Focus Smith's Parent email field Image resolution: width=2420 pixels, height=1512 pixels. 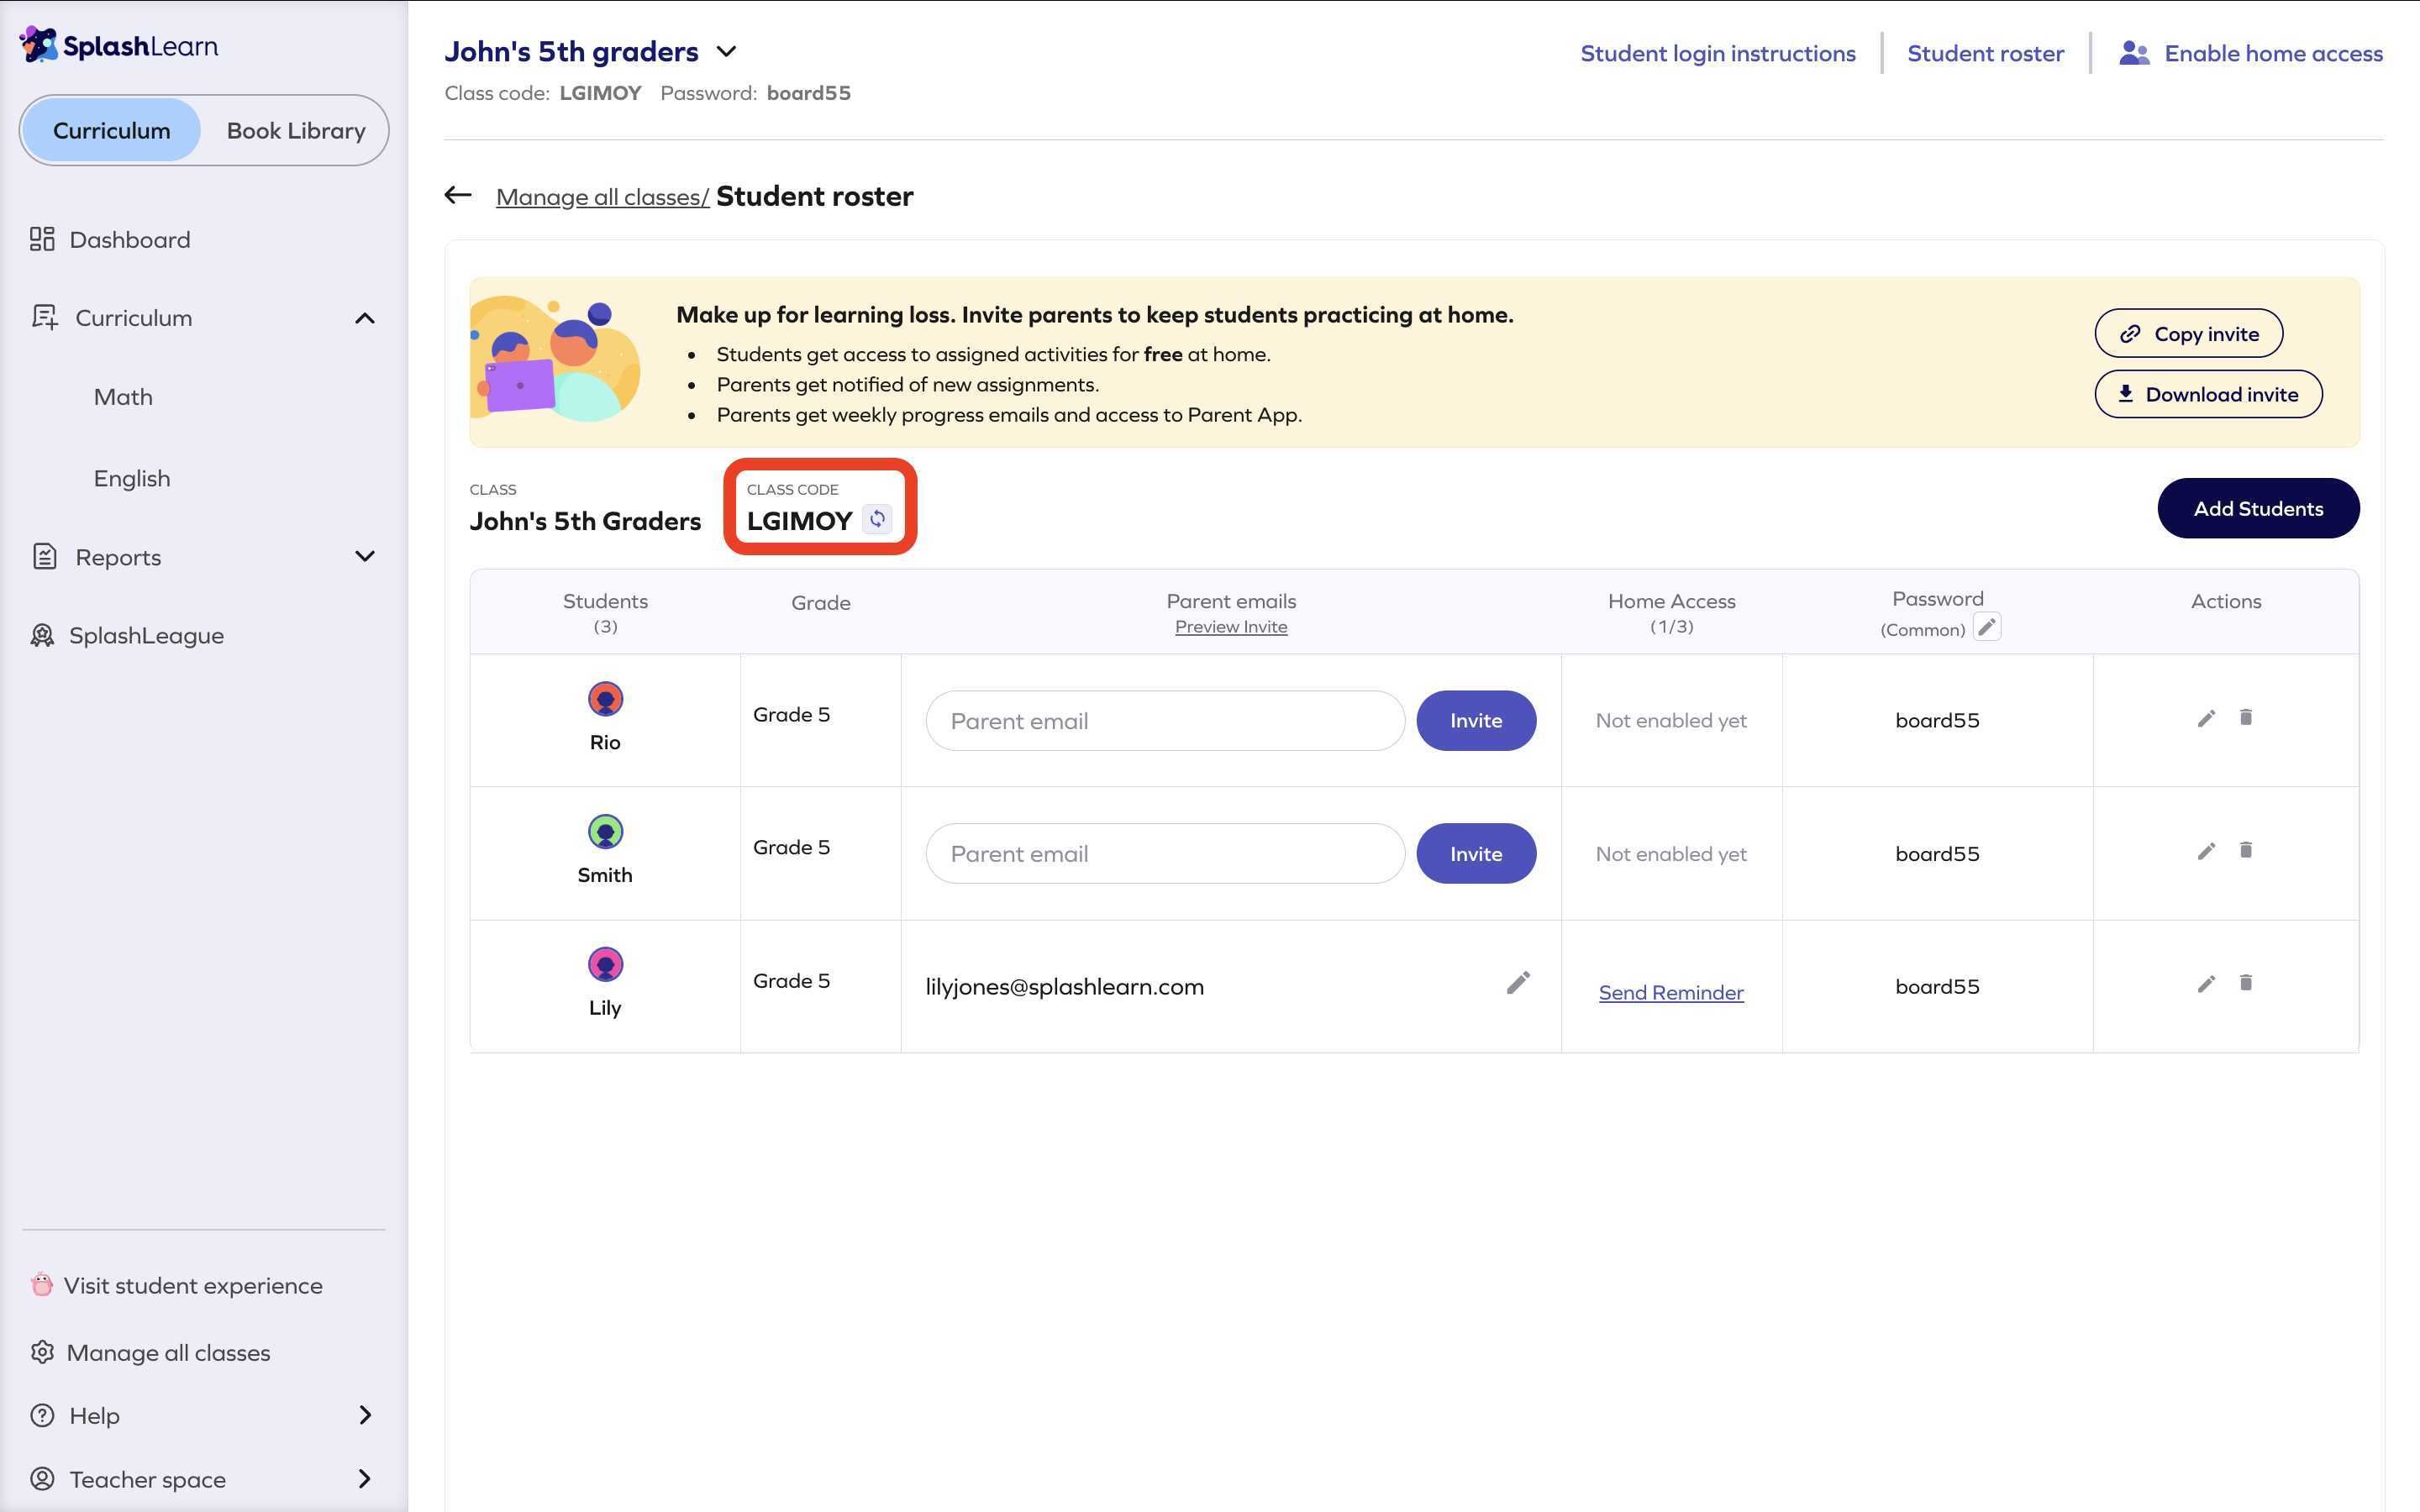(1165, 853)
